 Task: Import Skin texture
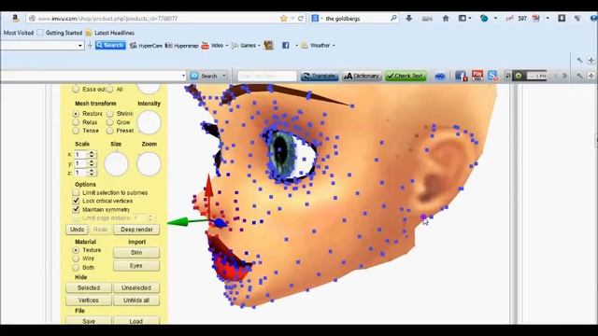136,252
